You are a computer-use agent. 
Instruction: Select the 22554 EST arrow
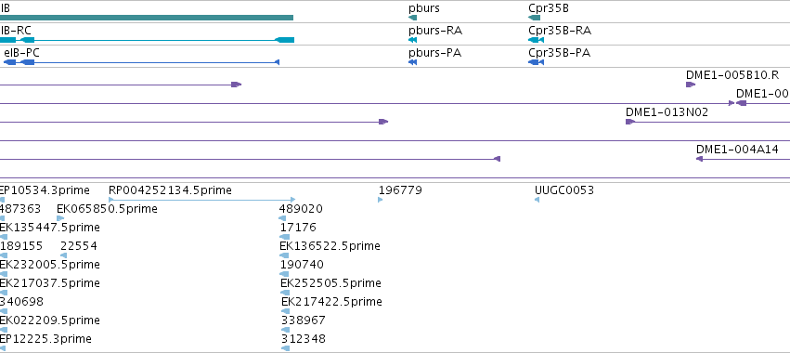pyautogui.click(x=63, y=255)
